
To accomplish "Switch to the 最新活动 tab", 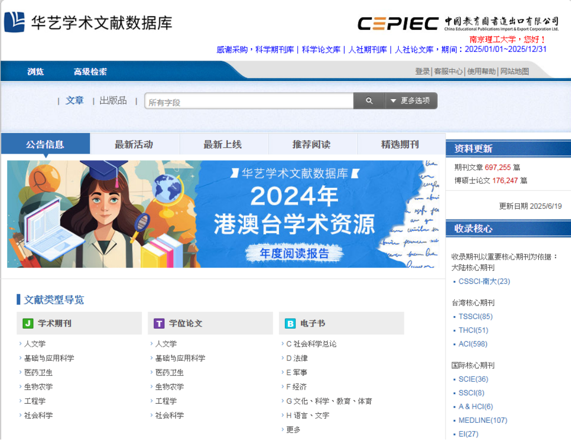I will tap(134, 144).
